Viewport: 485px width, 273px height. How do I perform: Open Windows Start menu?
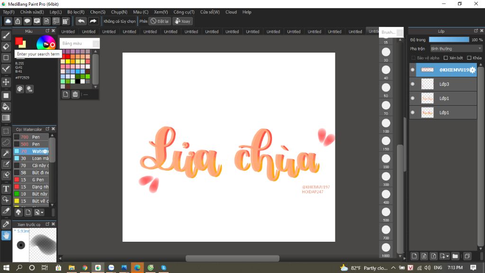pyautogui.click(x=6, y=267)
